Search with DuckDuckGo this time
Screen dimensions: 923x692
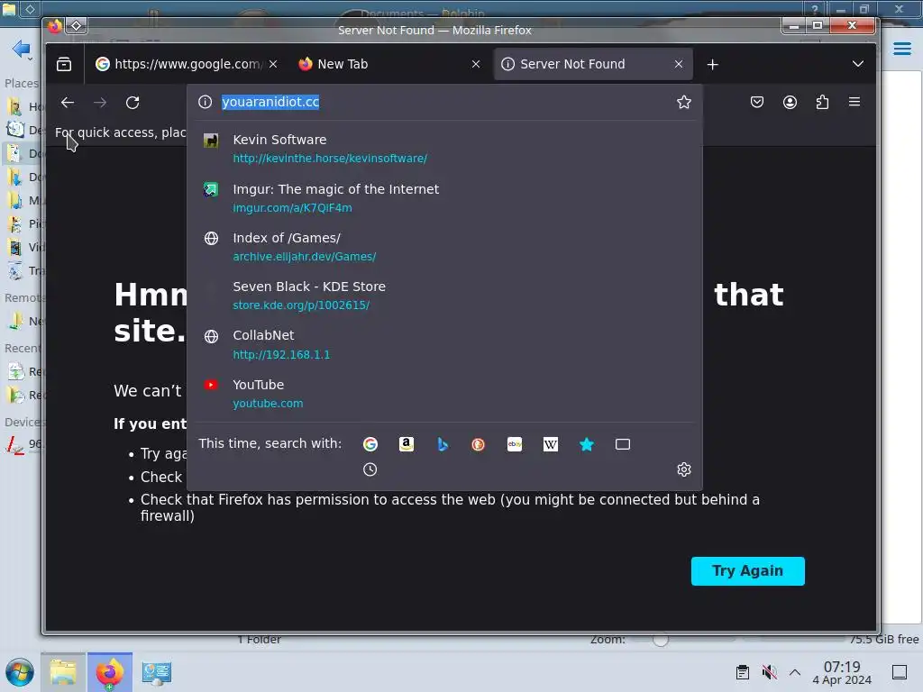[478, 444]
